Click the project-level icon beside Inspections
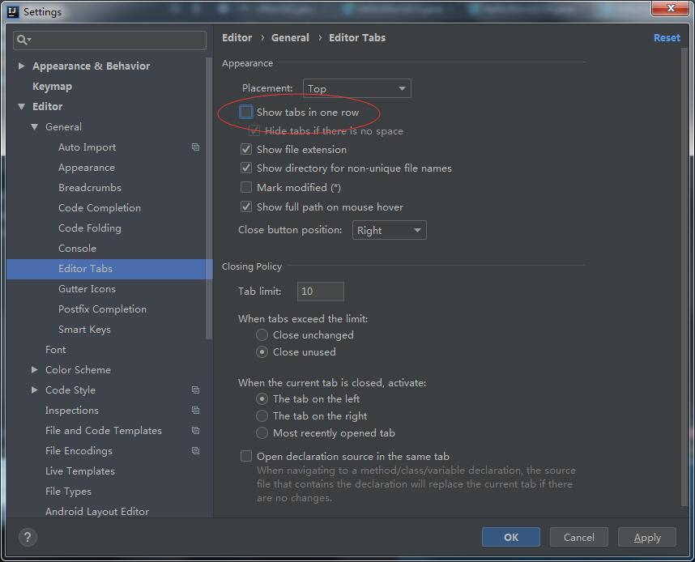Viewport: 695px width, 562px height. point(195,411)
